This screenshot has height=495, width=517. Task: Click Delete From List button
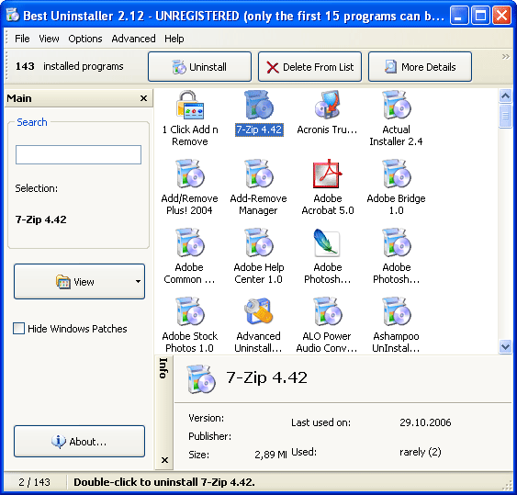tap(309, 67)
